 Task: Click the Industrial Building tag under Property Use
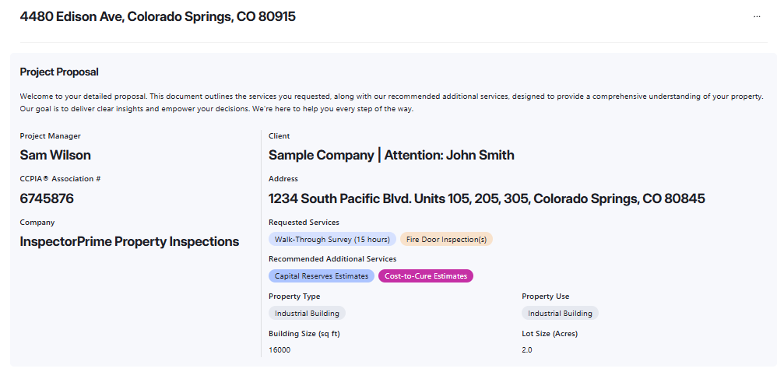560,314
